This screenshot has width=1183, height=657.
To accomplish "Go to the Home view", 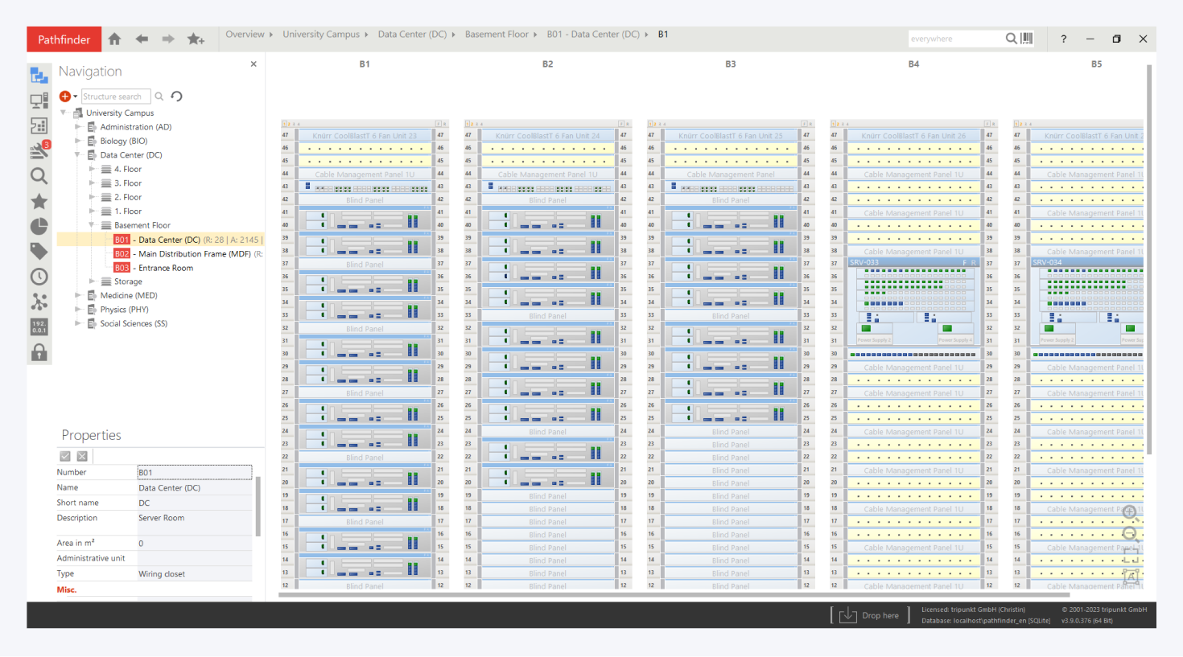I will click(115, 39).
